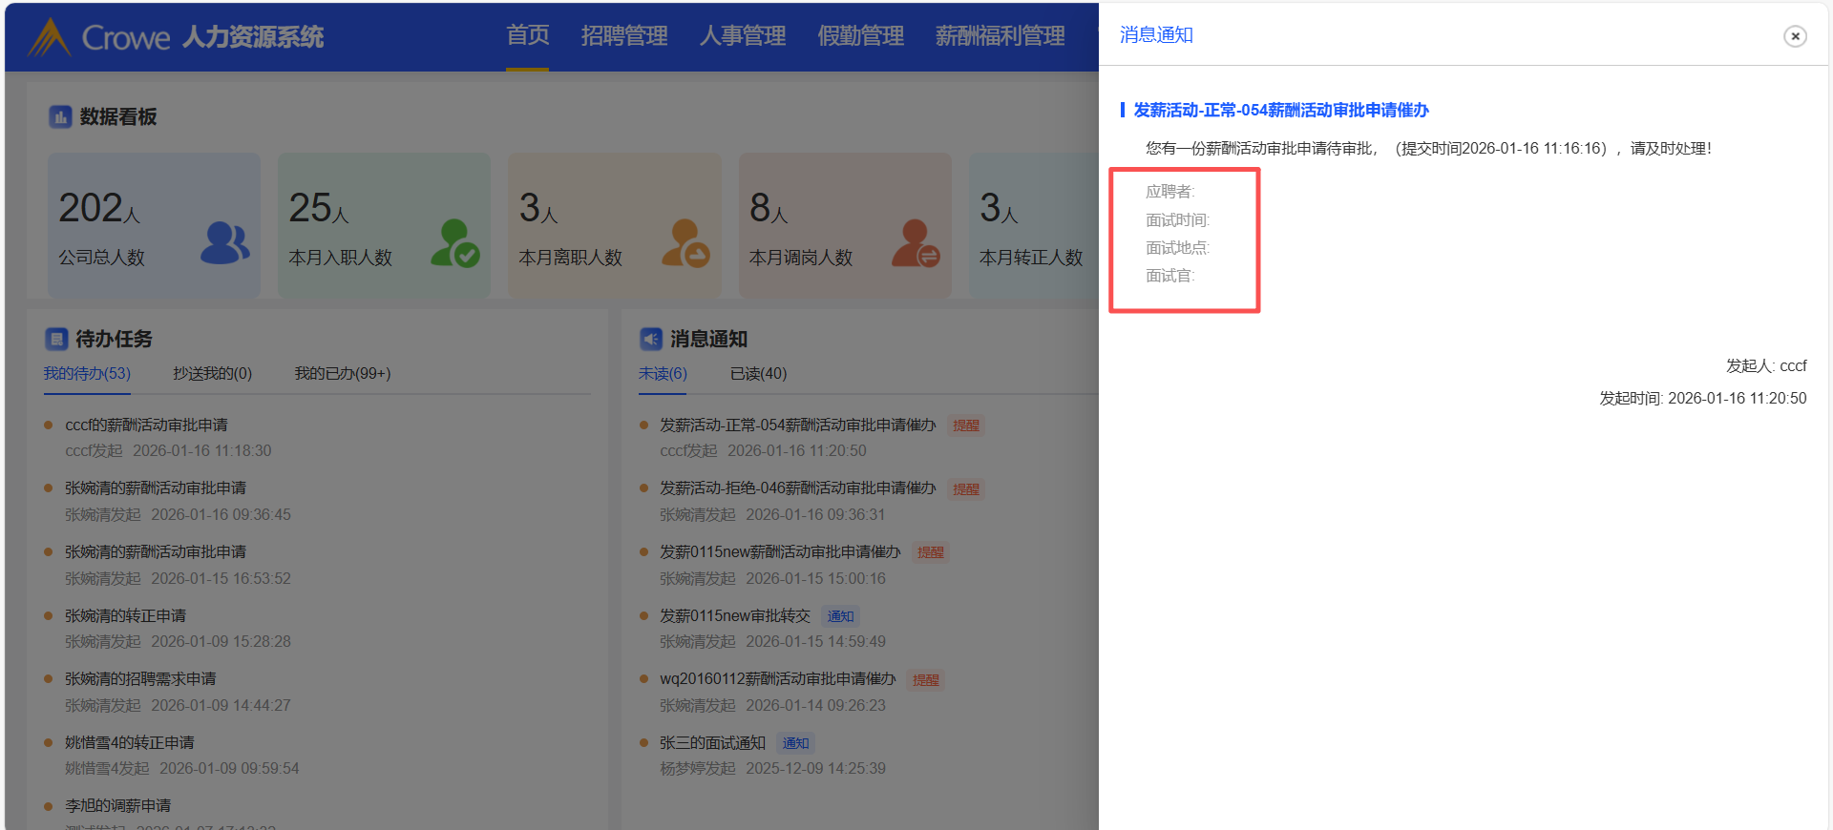1833x830 pixels.
Task: Switch to 我的待办(53) tab
Action: pyautogui.click(x=87, y=374)
